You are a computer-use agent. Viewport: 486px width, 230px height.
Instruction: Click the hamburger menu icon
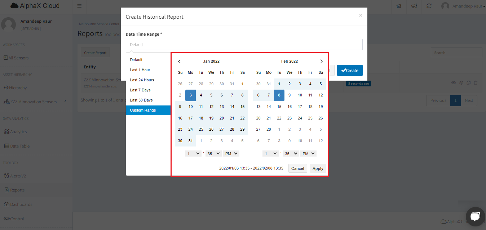[79, 6]
